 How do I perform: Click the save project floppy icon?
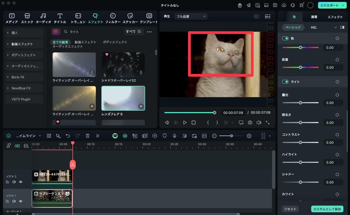275,5
